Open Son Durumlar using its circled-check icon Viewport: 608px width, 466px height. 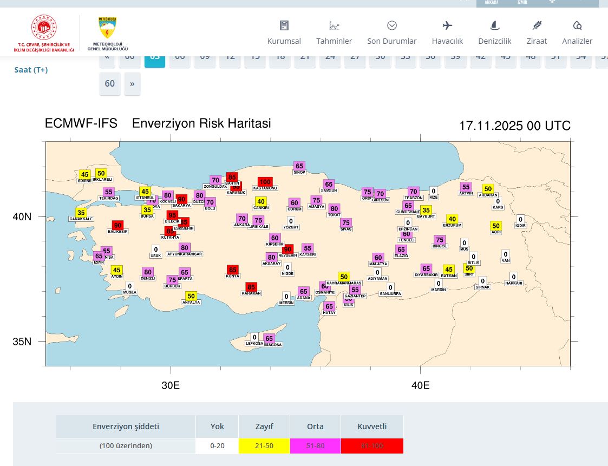(391, 25)
